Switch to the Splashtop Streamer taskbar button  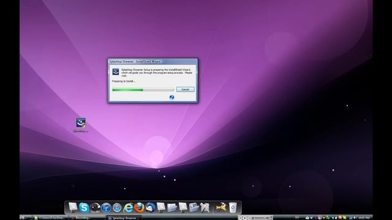tap(124, 218)
